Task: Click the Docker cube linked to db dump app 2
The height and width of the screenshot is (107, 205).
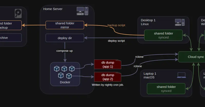Action: 69,76
